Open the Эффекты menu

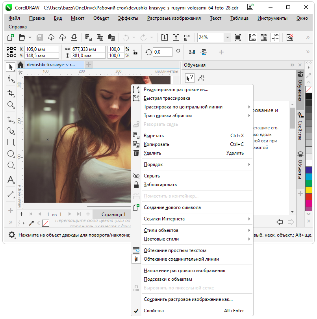coord(128,18)
